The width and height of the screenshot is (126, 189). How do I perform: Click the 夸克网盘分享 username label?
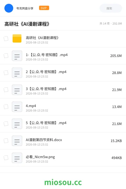pos(25,8)
